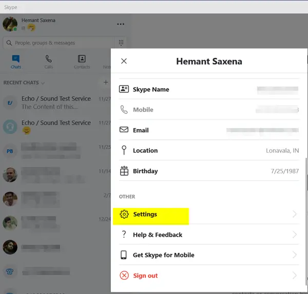Switch to the Calls tab

(x=49, y=62)
